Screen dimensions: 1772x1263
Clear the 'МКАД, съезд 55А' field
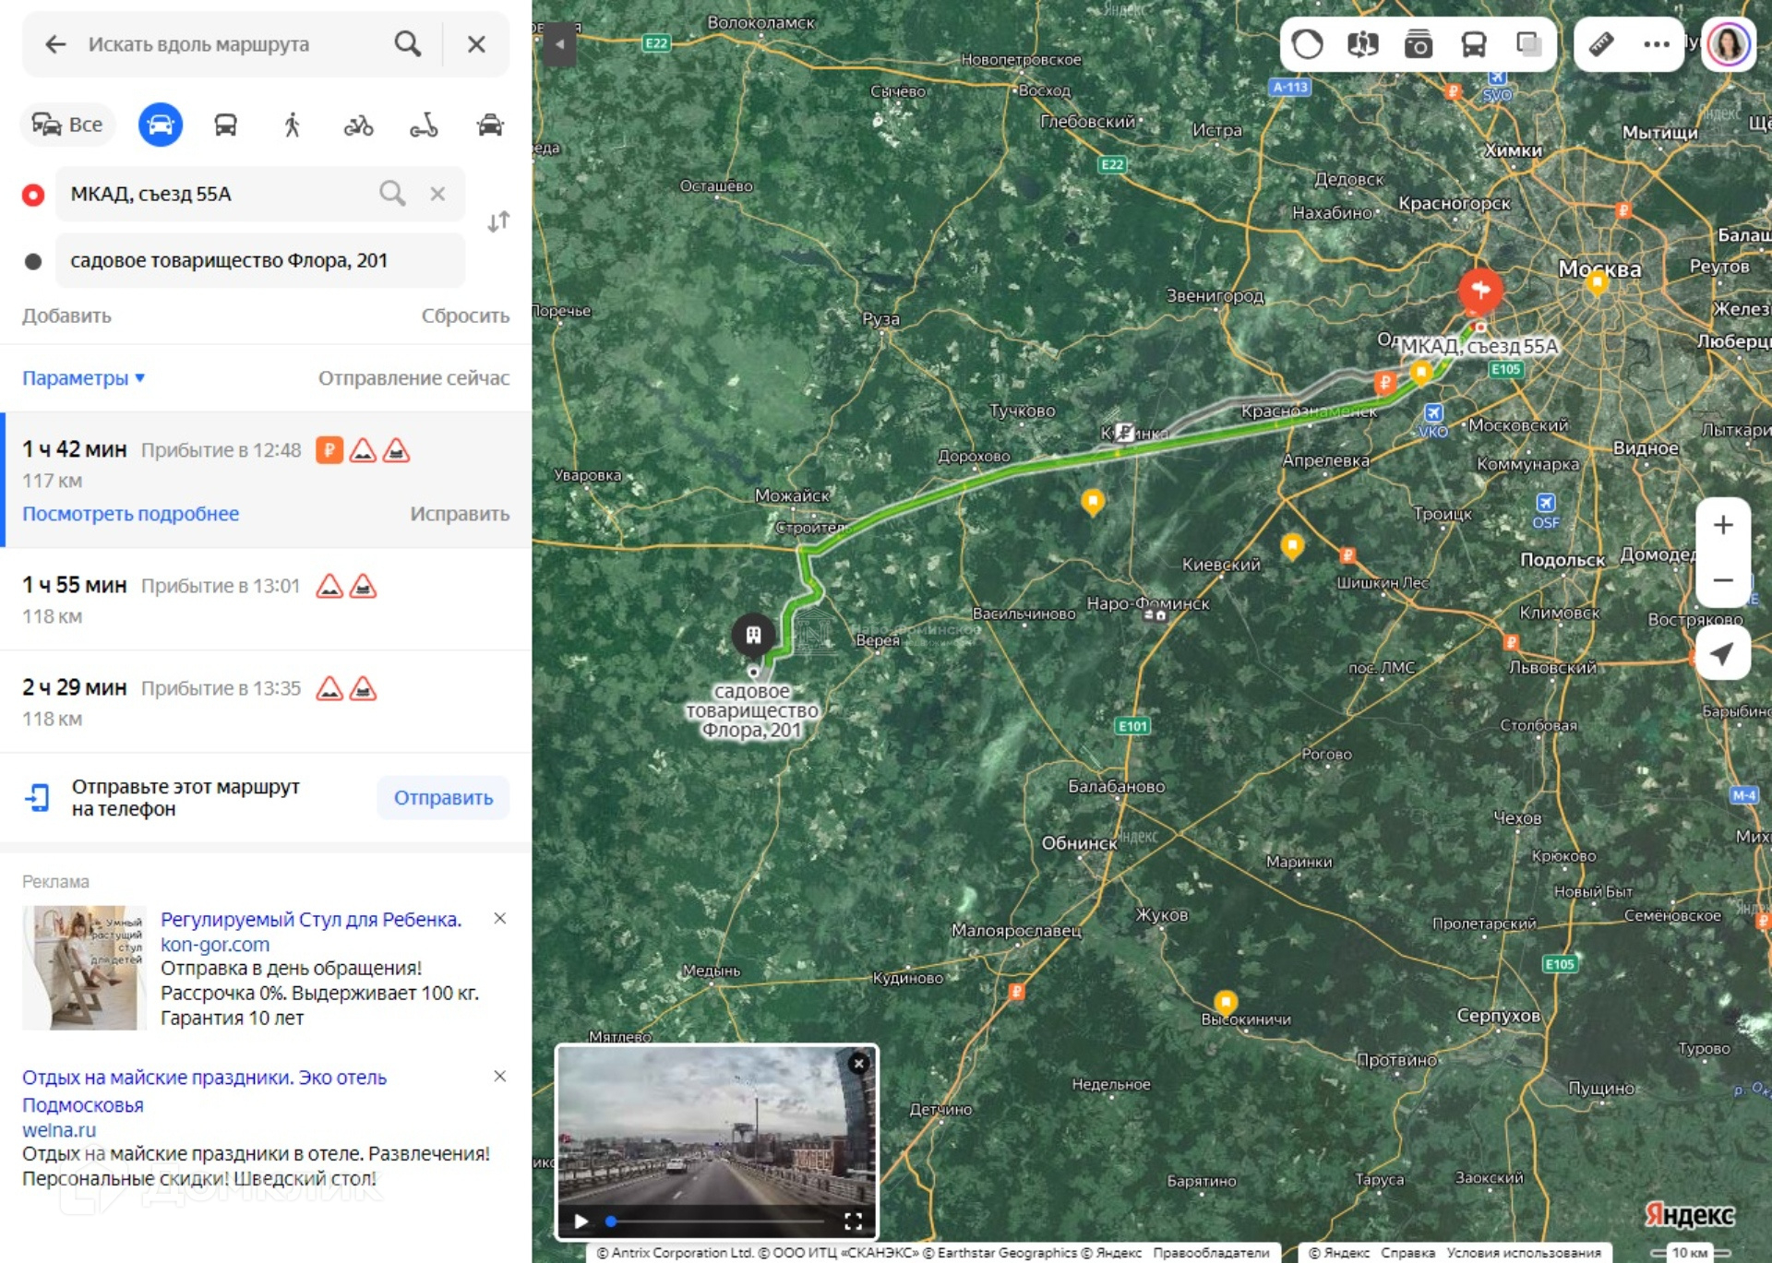(437, 194)
